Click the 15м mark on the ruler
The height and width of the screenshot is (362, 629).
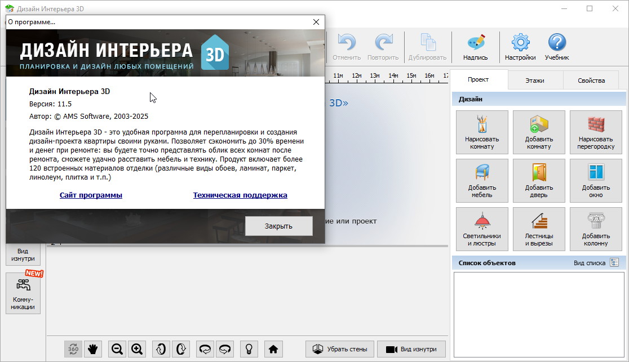click(411, 75)
